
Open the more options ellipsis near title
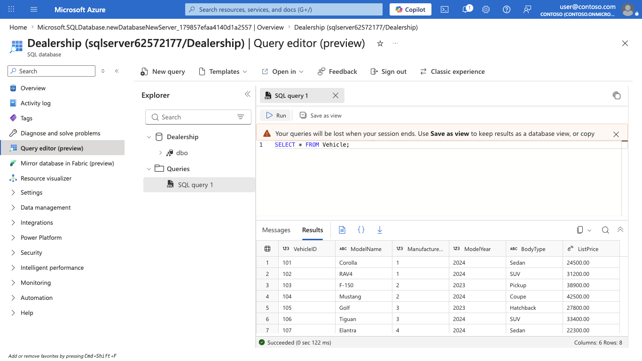click(395, 43)
